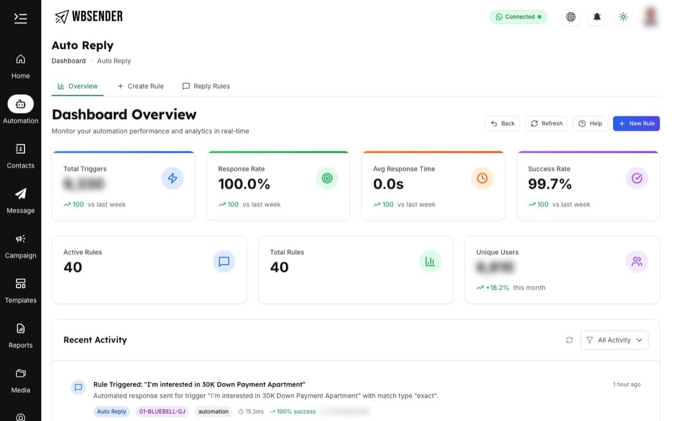The width and height of the screenshot is (675, 421).
Task: Open the Campaign sidebar section
Action: 20,246
